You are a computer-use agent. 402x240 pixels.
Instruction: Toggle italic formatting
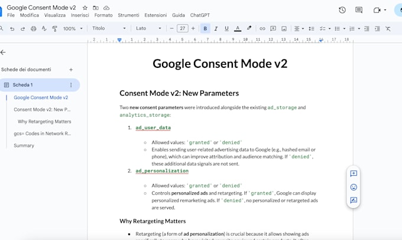pyautogui.click(x=216, y=28)
